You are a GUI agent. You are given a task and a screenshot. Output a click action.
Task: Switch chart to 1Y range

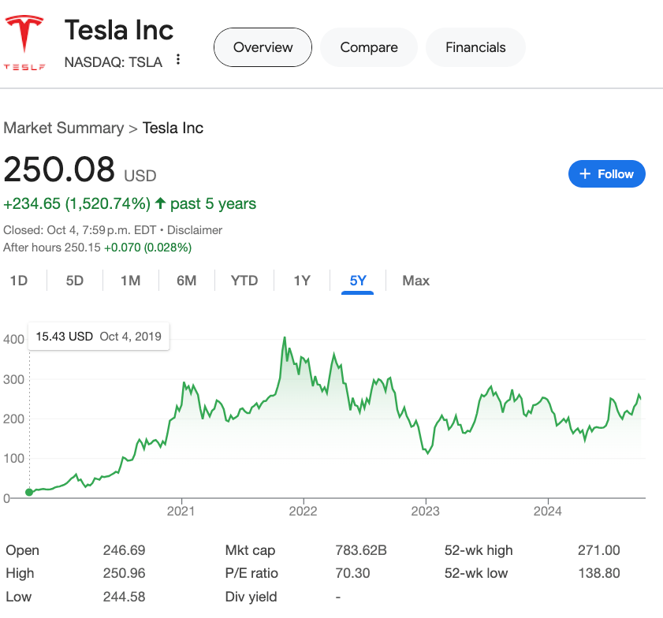coord(302,281)
